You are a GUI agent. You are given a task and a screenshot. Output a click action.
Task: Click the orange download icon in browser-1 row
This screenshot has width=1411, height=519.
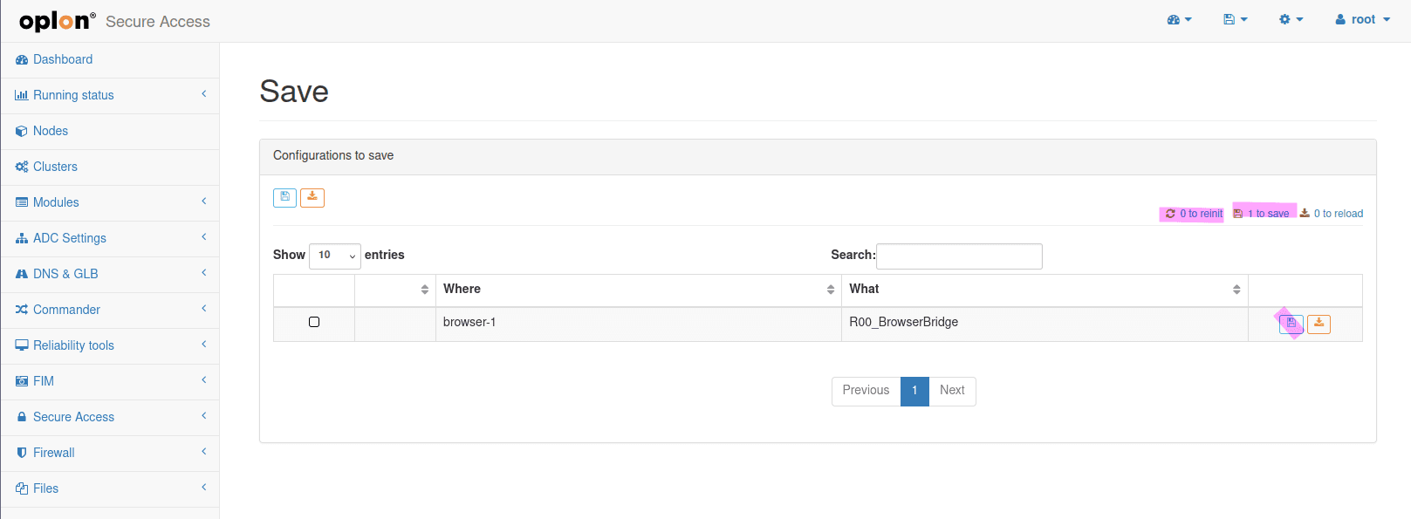click(x=1319, y=324)
